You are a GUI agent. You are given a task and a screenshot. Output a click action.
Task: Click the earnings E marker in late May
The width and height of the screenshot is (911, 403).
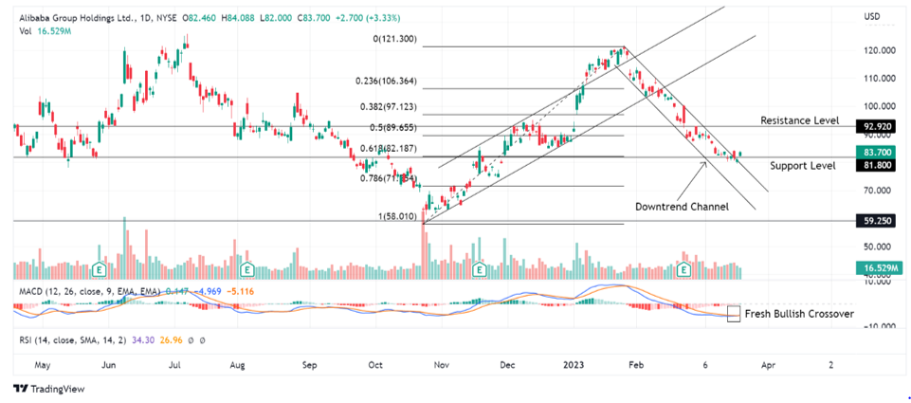click(x=100, y=269)
